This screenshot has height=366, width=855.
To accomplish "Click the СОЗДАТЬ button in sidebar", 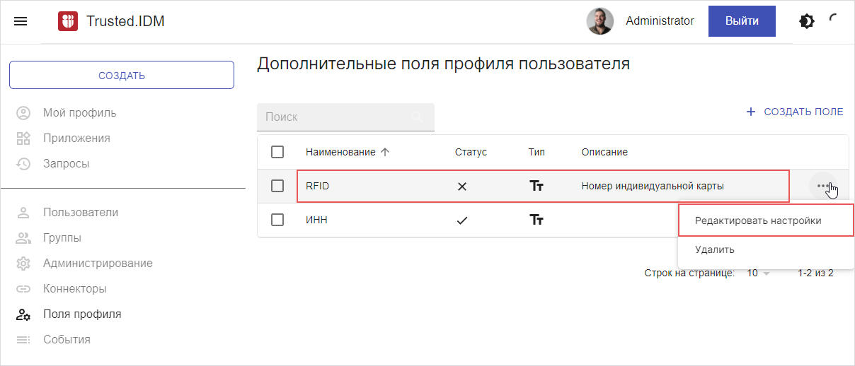I will click(x=122, y=75).
